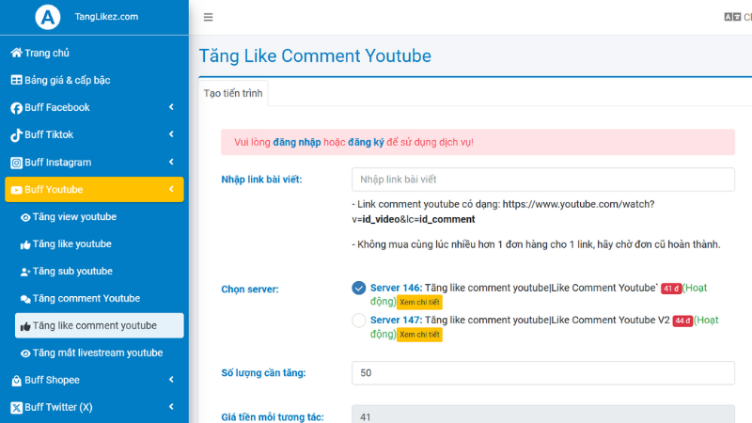Open the TangLikez.com site title
This screenshot has width=752, height=423.
106,17
